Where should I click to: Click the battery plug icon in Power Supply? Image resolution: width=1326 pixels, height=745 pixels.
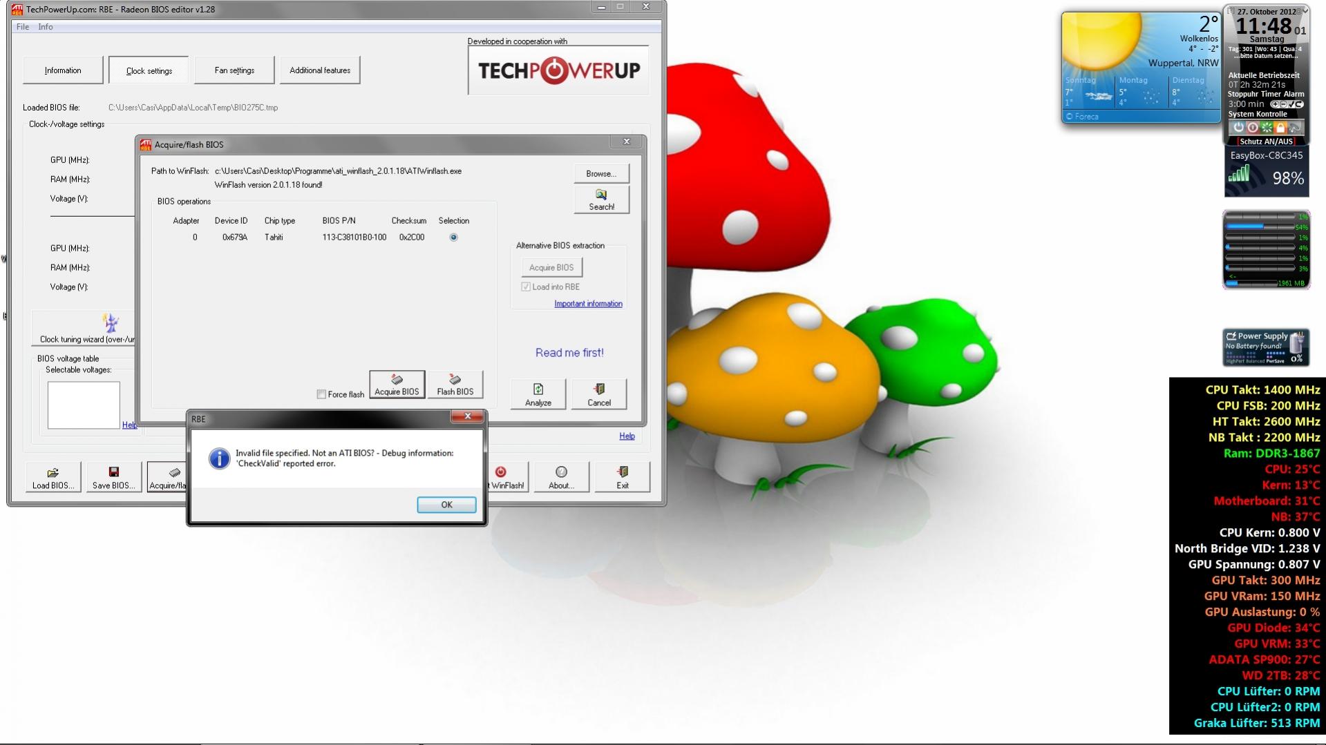pos(1297,342)
